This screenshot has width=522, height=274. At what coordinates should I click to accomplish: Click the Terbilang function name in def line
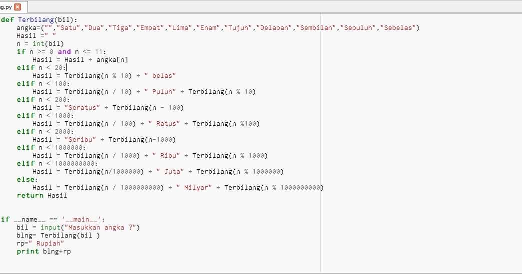click(x=36, y=19)
